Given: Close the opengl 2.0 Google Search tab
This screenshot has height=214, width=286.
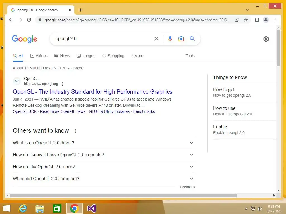Looking at the screenshot, I should tap(70, 10).
